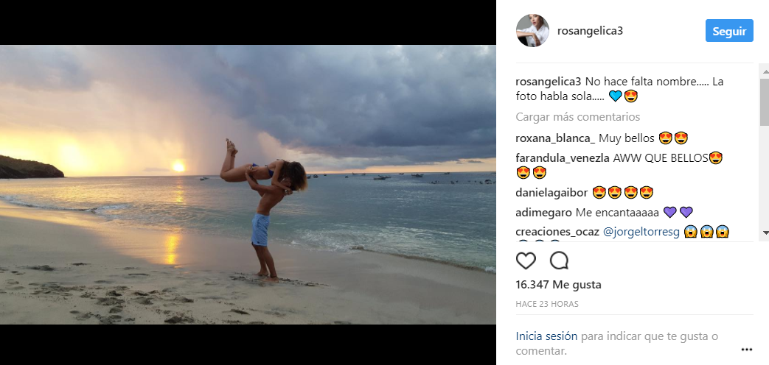Open roxana_blanca_ commenter profile

coord(555,138)
